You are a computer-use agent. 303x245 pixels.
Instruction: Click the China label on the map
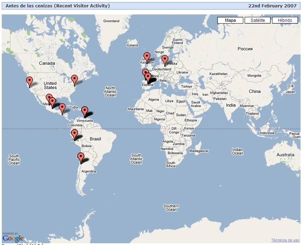point(254,91)
